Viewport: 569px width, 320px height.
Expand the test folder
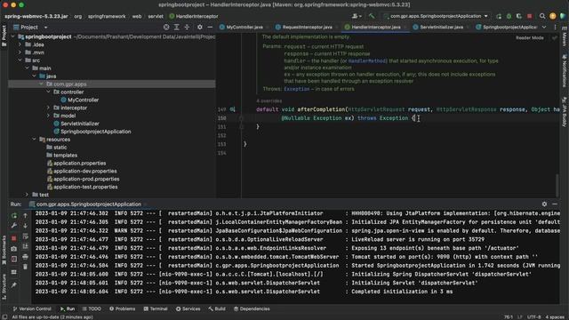point(27,195)
